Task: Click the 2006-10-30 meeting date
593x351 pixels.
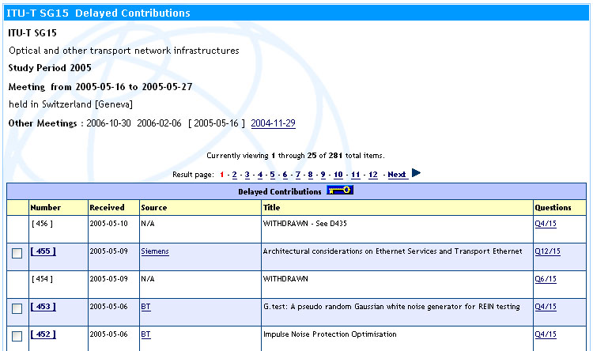Action: point(108,123)
